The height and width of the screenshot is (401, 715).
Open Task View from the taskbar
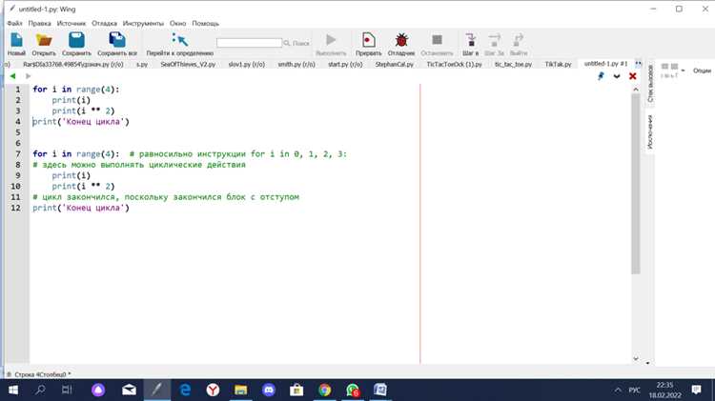(67, 391)
